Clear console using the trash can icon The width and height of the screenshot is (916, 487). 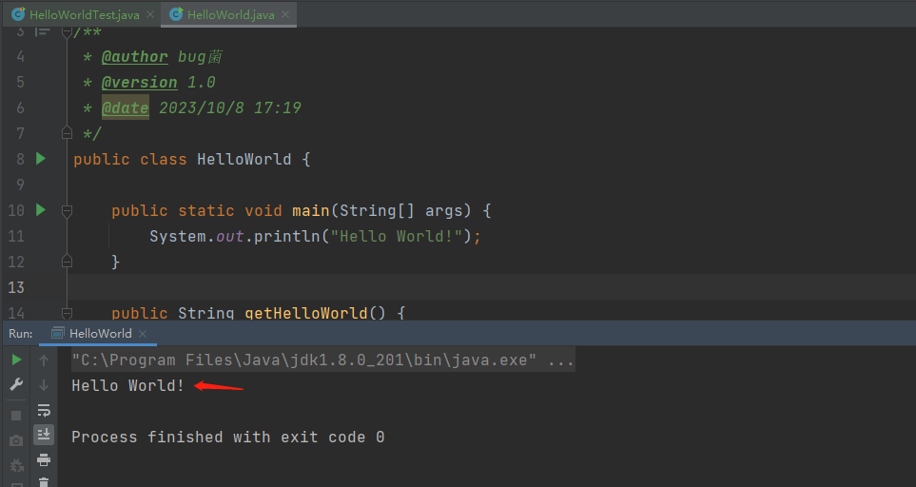44,481
